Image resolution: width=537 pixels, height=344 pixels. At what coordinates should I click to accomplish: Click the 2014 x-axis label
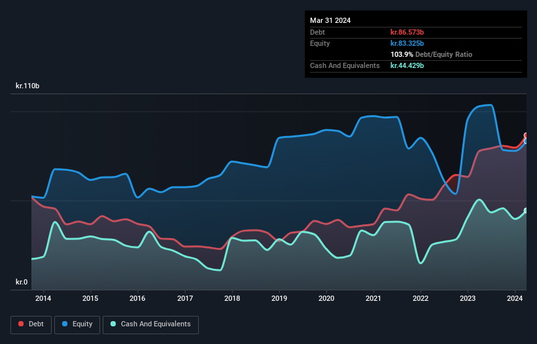tap(43, 298)
